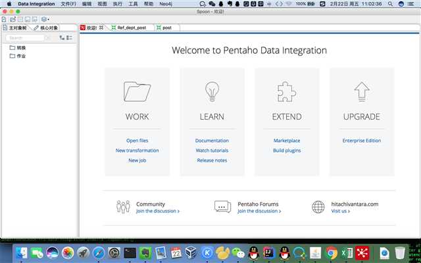Click the UPGRADE arrow icon

tap(362, 92)
